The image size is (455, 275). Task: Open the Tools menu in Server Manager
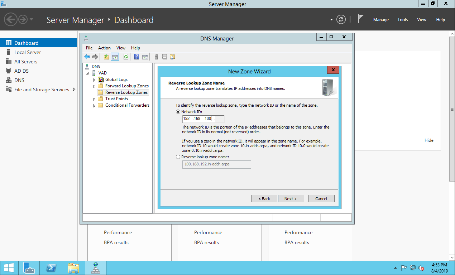(x=402, y=20)
